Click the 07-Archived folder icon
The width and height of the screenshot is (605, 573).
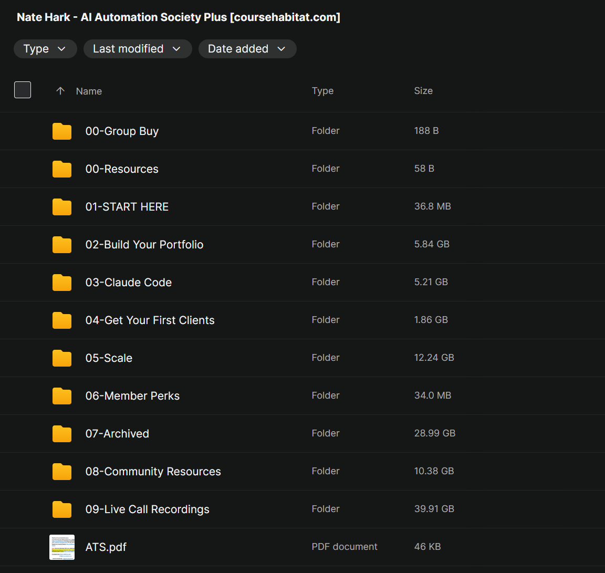coord(62,434)
